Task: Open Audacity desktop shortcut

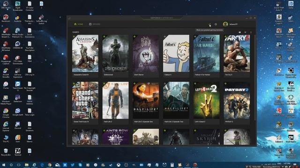Action: tap(18, 18)
